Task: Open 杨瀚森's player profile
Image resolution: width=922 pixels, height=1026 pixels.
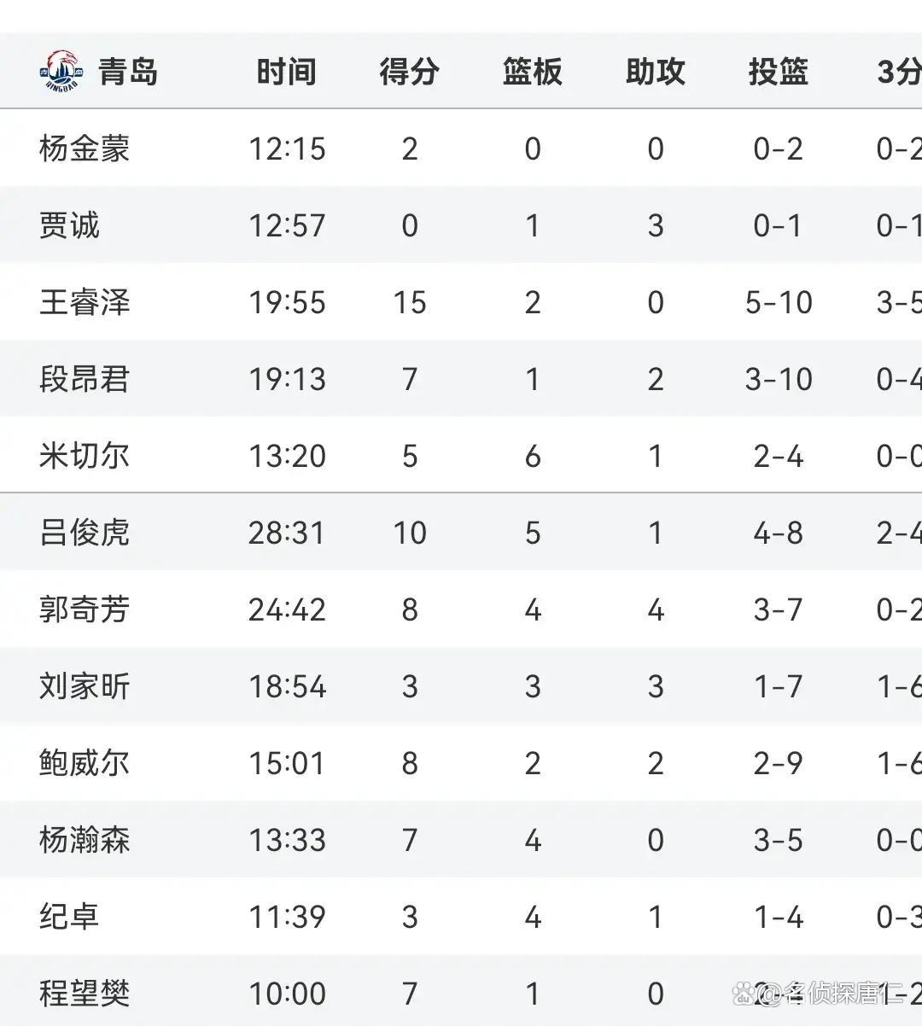Action: (84, 840)
